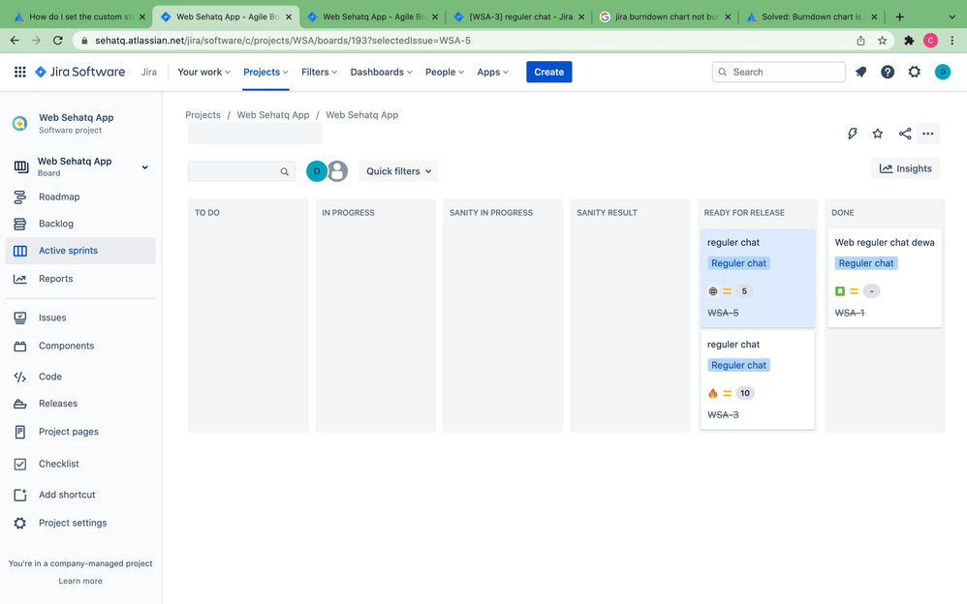
Task: Click the Create button
Action: coord(548,72)
